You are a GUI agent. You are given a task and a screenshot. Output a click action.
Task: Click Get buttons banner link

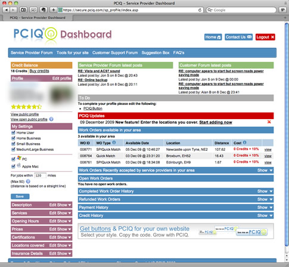(95, 229)
